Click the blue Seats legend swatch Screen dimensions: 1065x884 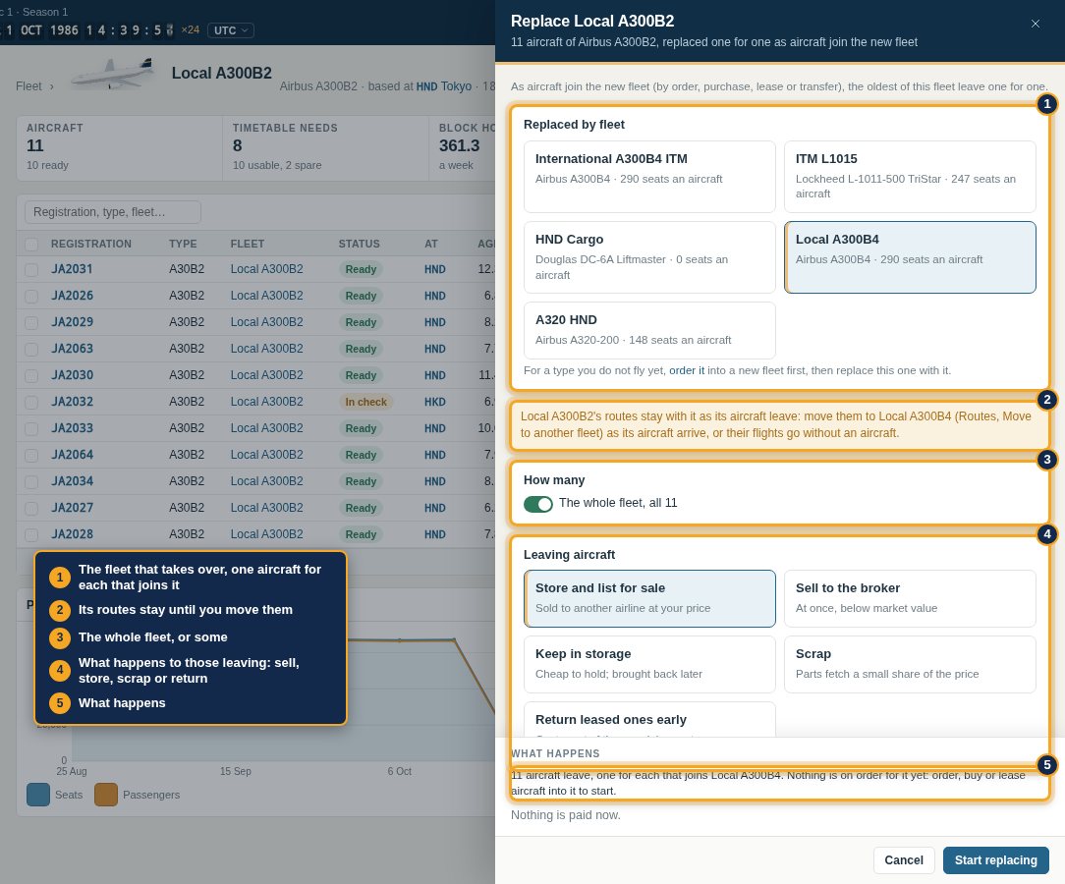38,795
